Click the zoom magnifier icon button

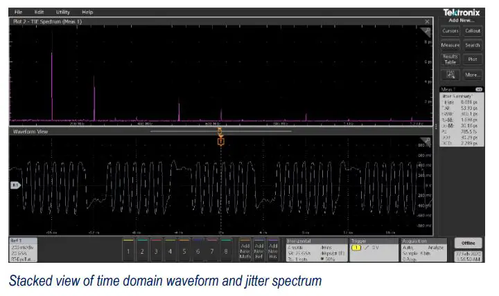[x=450, y=75]
